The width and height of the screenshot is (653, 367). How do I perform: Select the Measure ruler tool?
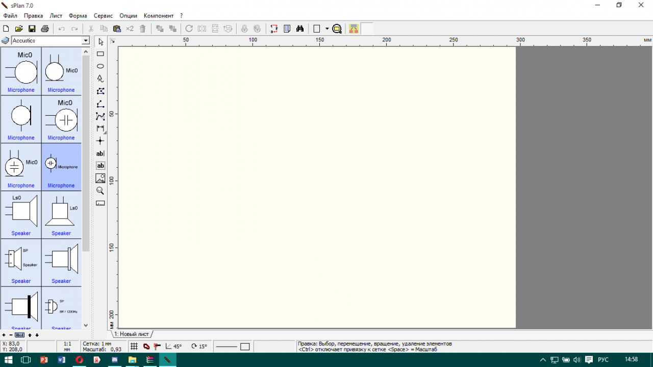pos(101,203)
